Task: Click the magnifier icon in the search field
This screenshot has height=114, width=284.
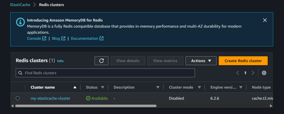Action: pyautogui.click(x=20, y=73)
